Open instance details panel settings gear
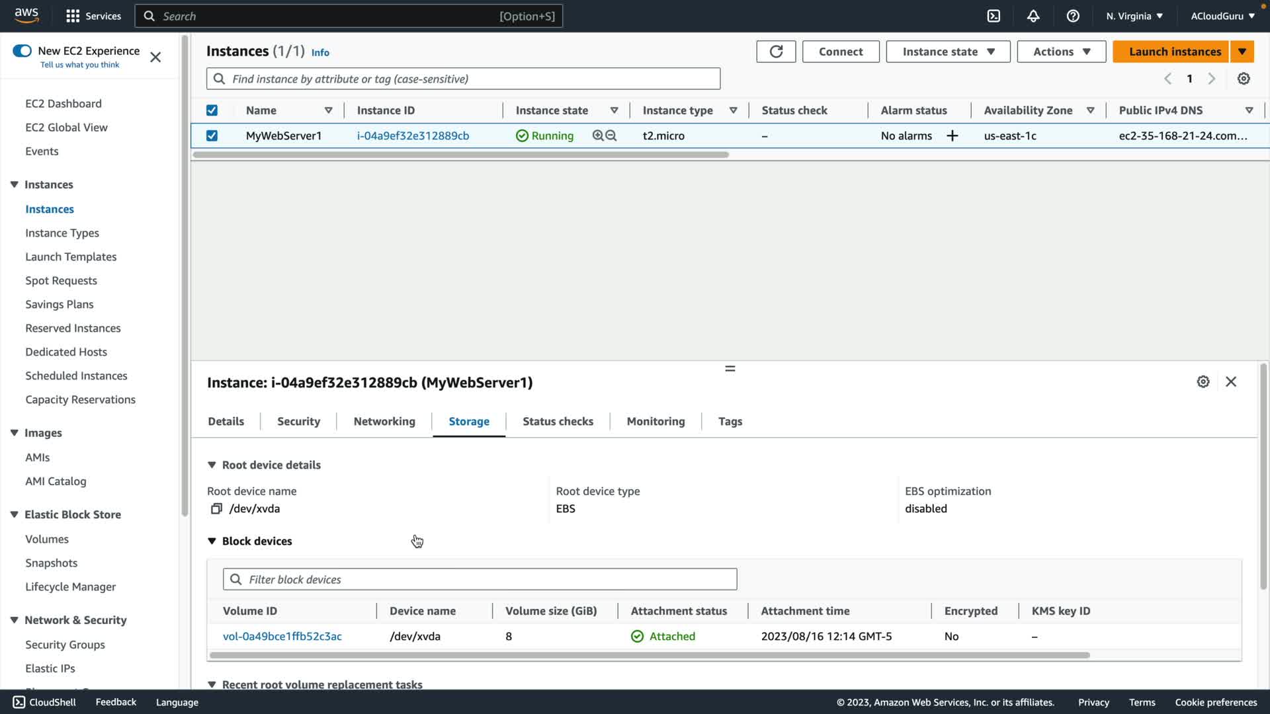The image size is (1270, 714). pos(1203,382)
